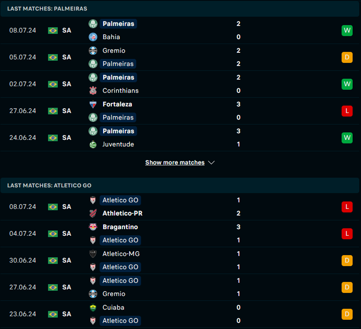Click W badge for Palmeiras vs Juventude
The height and width of the screenshot is (329, 361).
pos(347,138)
